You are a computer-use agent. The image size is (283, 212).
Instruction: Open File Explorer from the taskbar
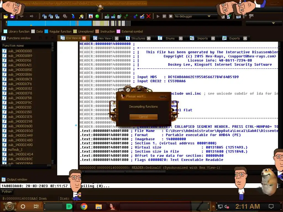(99, 206)
